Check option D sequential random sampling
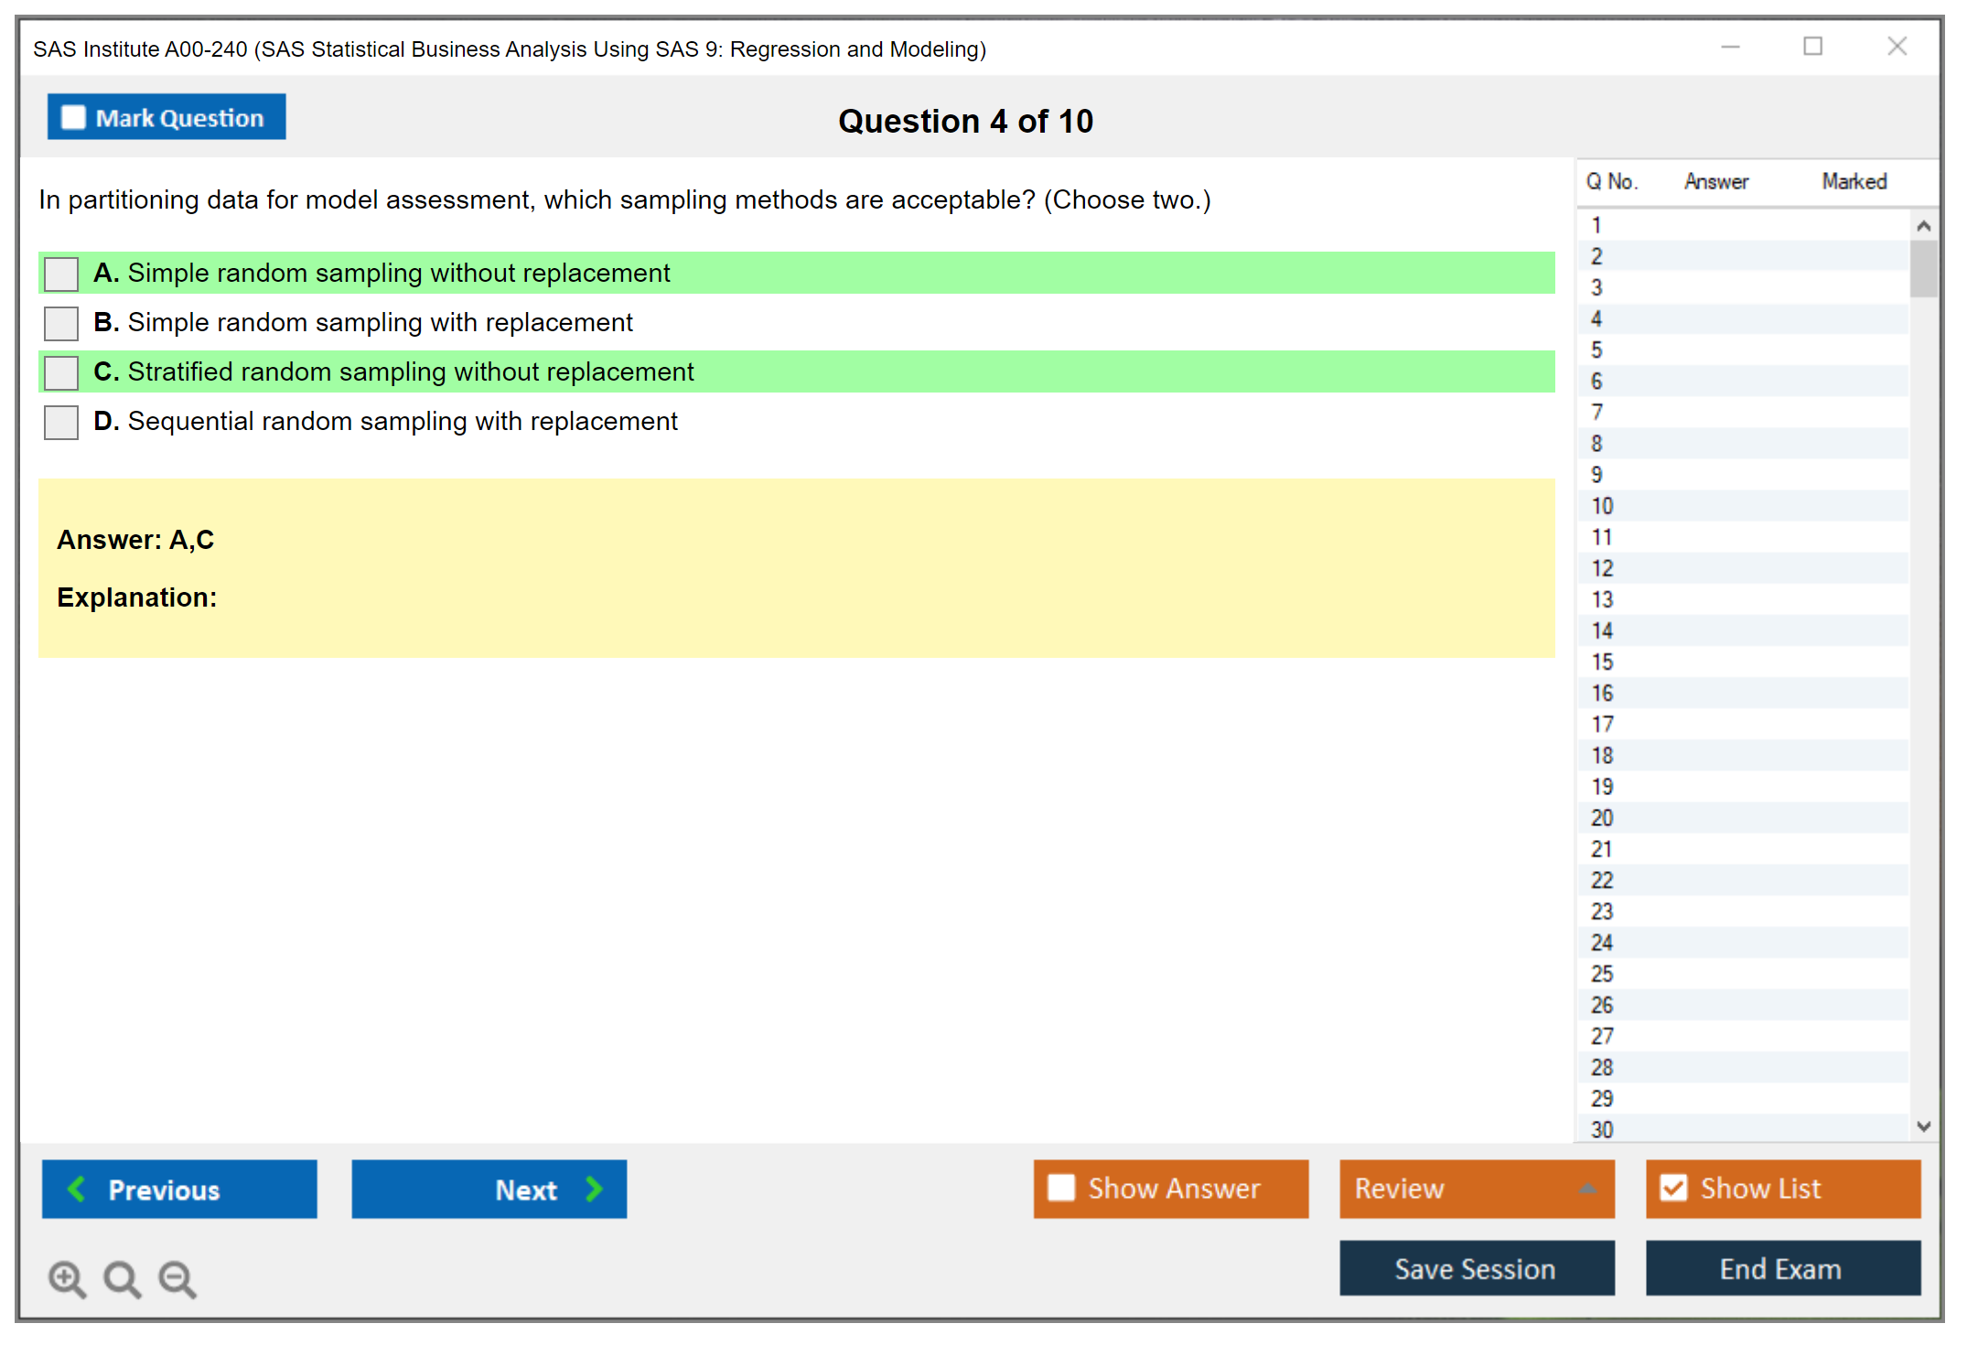This screenshot has width=1967, height=1345. pos(61,422)
